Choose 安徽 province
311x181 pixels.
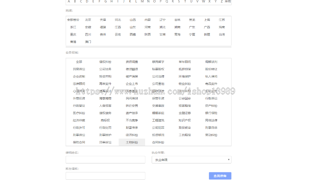pyautogui.click(x=88, y=27)
